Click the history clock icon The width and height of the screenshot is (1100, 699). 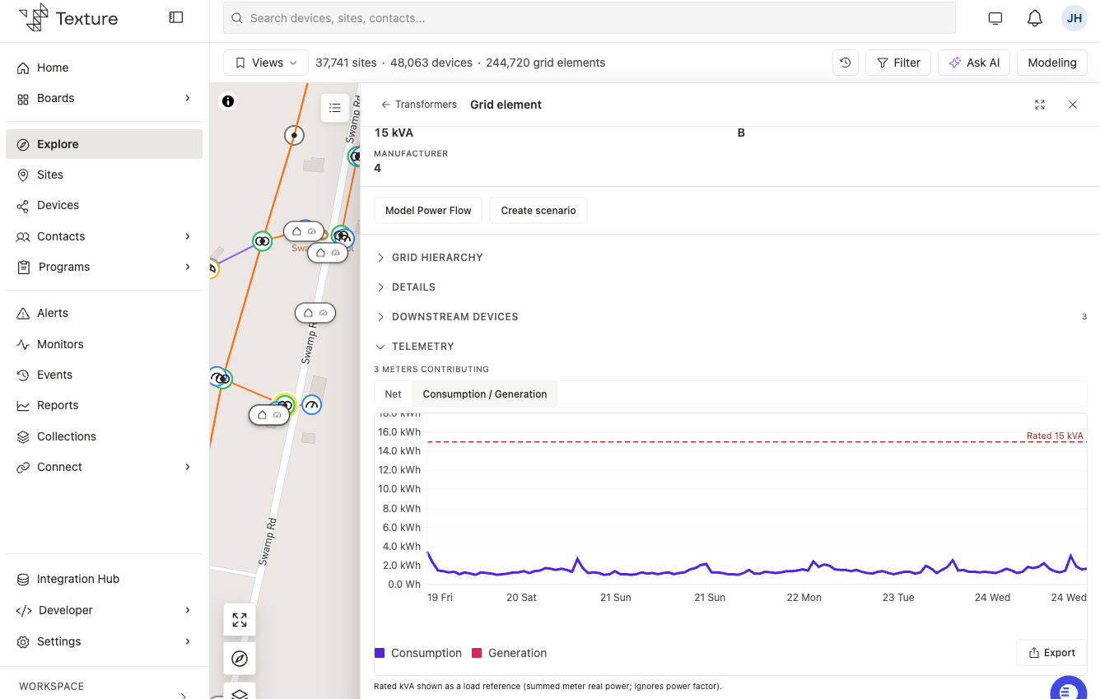pyautogui.click(x=846, y=63)
